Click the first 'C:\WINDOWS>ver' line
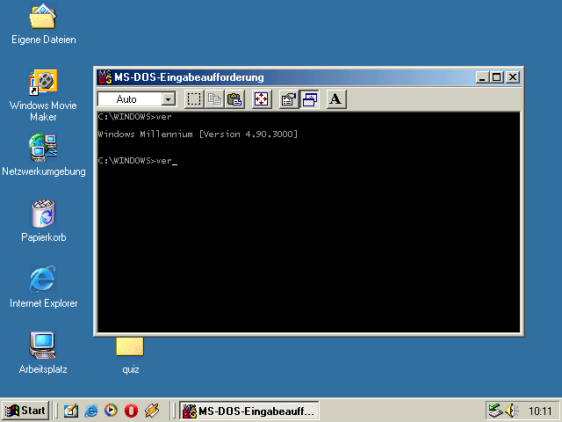562x422 pixels. (134, 117)
